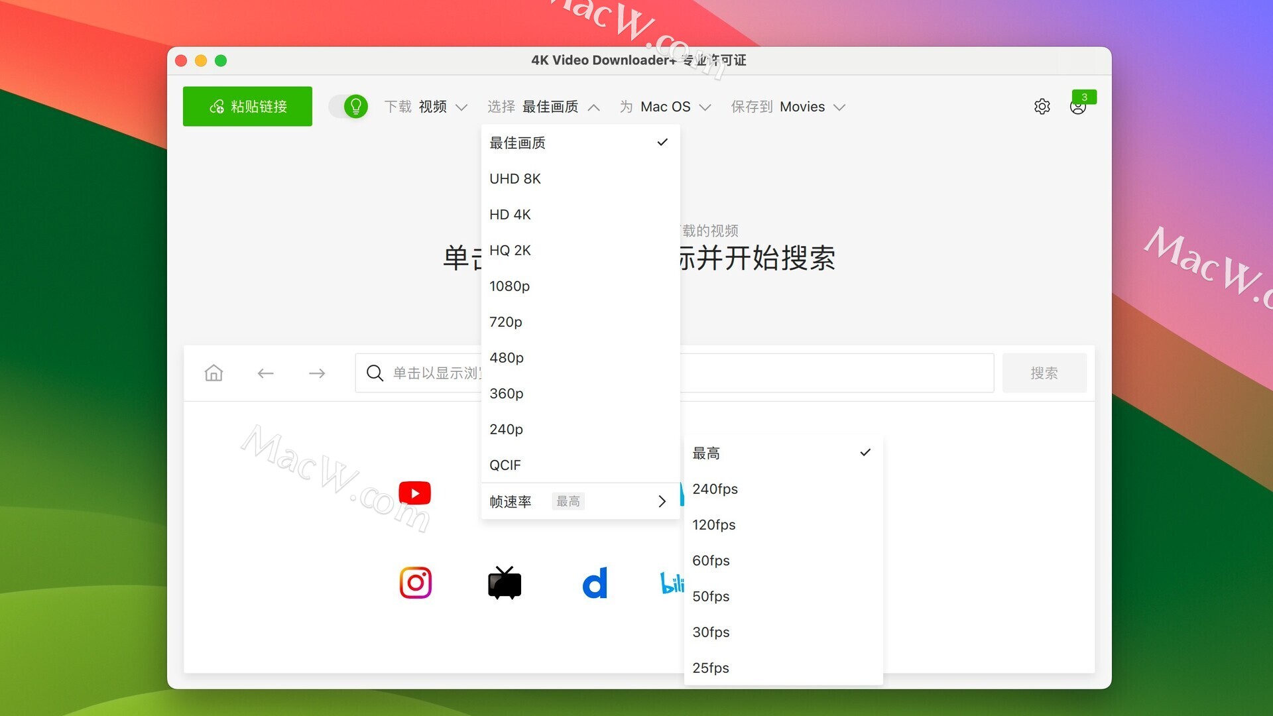Choose 240fps frame rate

pyautogui.click(x=783, y=489)
